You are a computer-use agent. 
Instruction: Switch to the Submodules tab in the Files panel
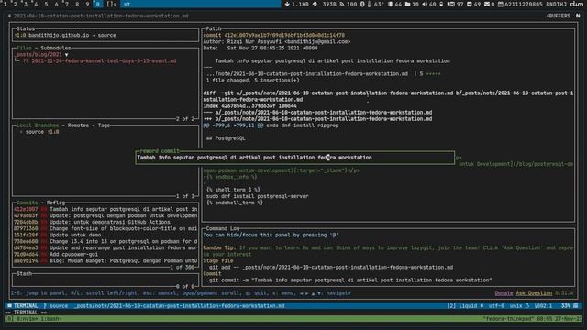tap(55, 48)
